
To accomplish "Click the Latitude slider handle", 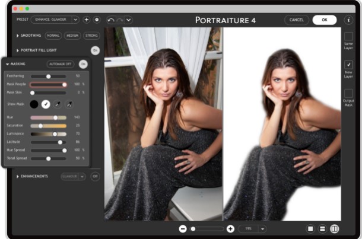I will tap(60, 142).
